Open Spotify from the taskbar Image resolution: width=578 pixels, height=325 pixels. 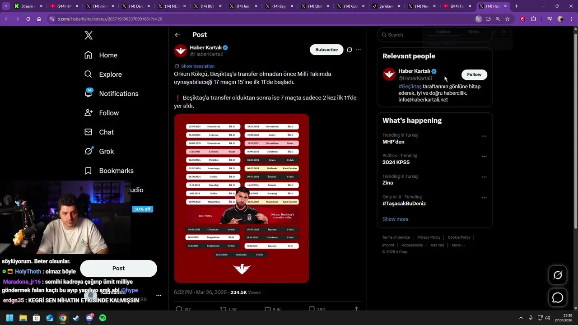point(103,318)
